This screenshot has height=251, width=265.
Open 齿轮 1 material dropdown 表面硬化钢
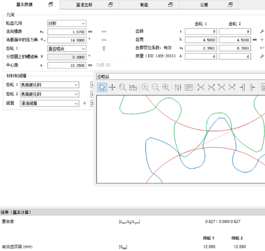coord(50,84)
